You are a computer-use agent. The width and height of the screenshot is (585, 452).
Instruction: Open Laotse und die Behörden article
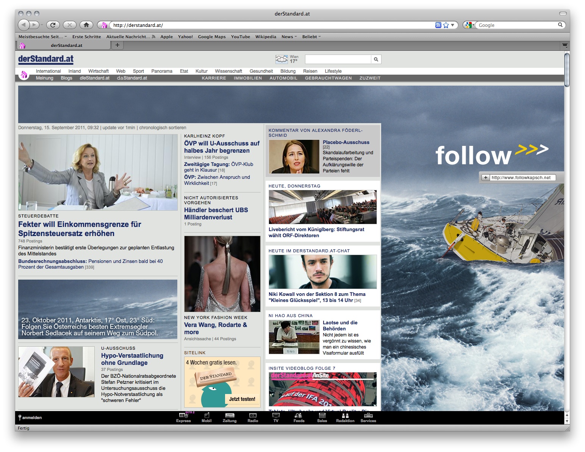point(340,325)
